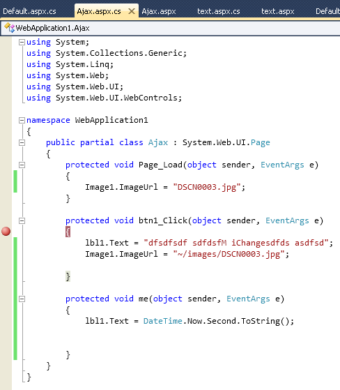Image resolution: width=340 pixels, height=390 pixels.
Task: Click the "DSCN0003.jpg" string in Page_Load
Action: tap(207, 187)
